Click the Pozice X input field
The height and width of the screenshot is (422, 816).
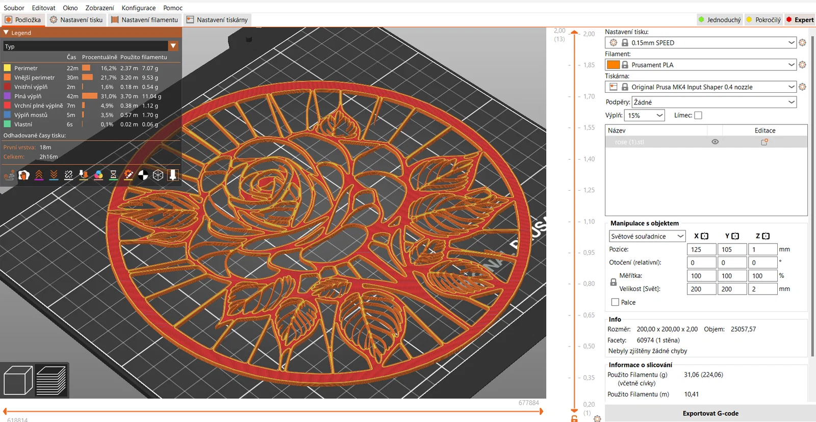click(x=701, y=249)
